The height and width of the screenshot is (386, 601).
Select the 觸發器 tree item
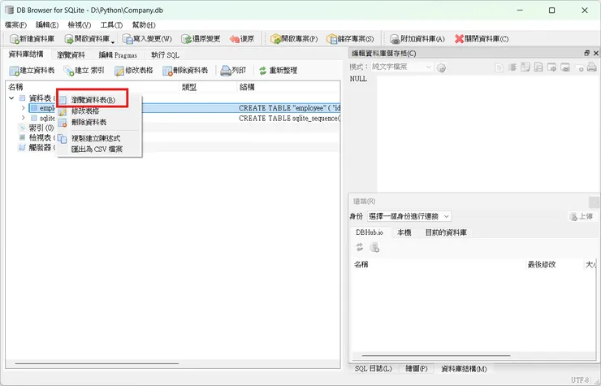37,148
